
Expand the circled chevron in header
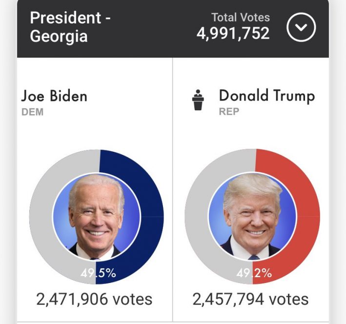(301, 27)
